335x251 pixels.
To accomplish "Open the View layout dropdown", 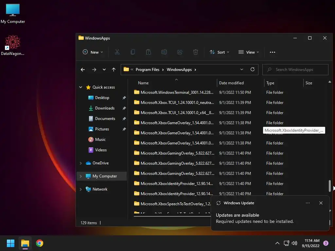I will pyautogui.click(x=249, y=52).
